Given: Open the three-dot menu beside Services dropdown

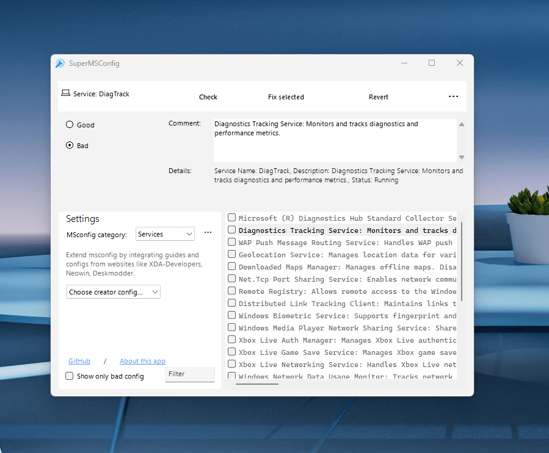Looking at the screenshot, I should coord(208,232).
